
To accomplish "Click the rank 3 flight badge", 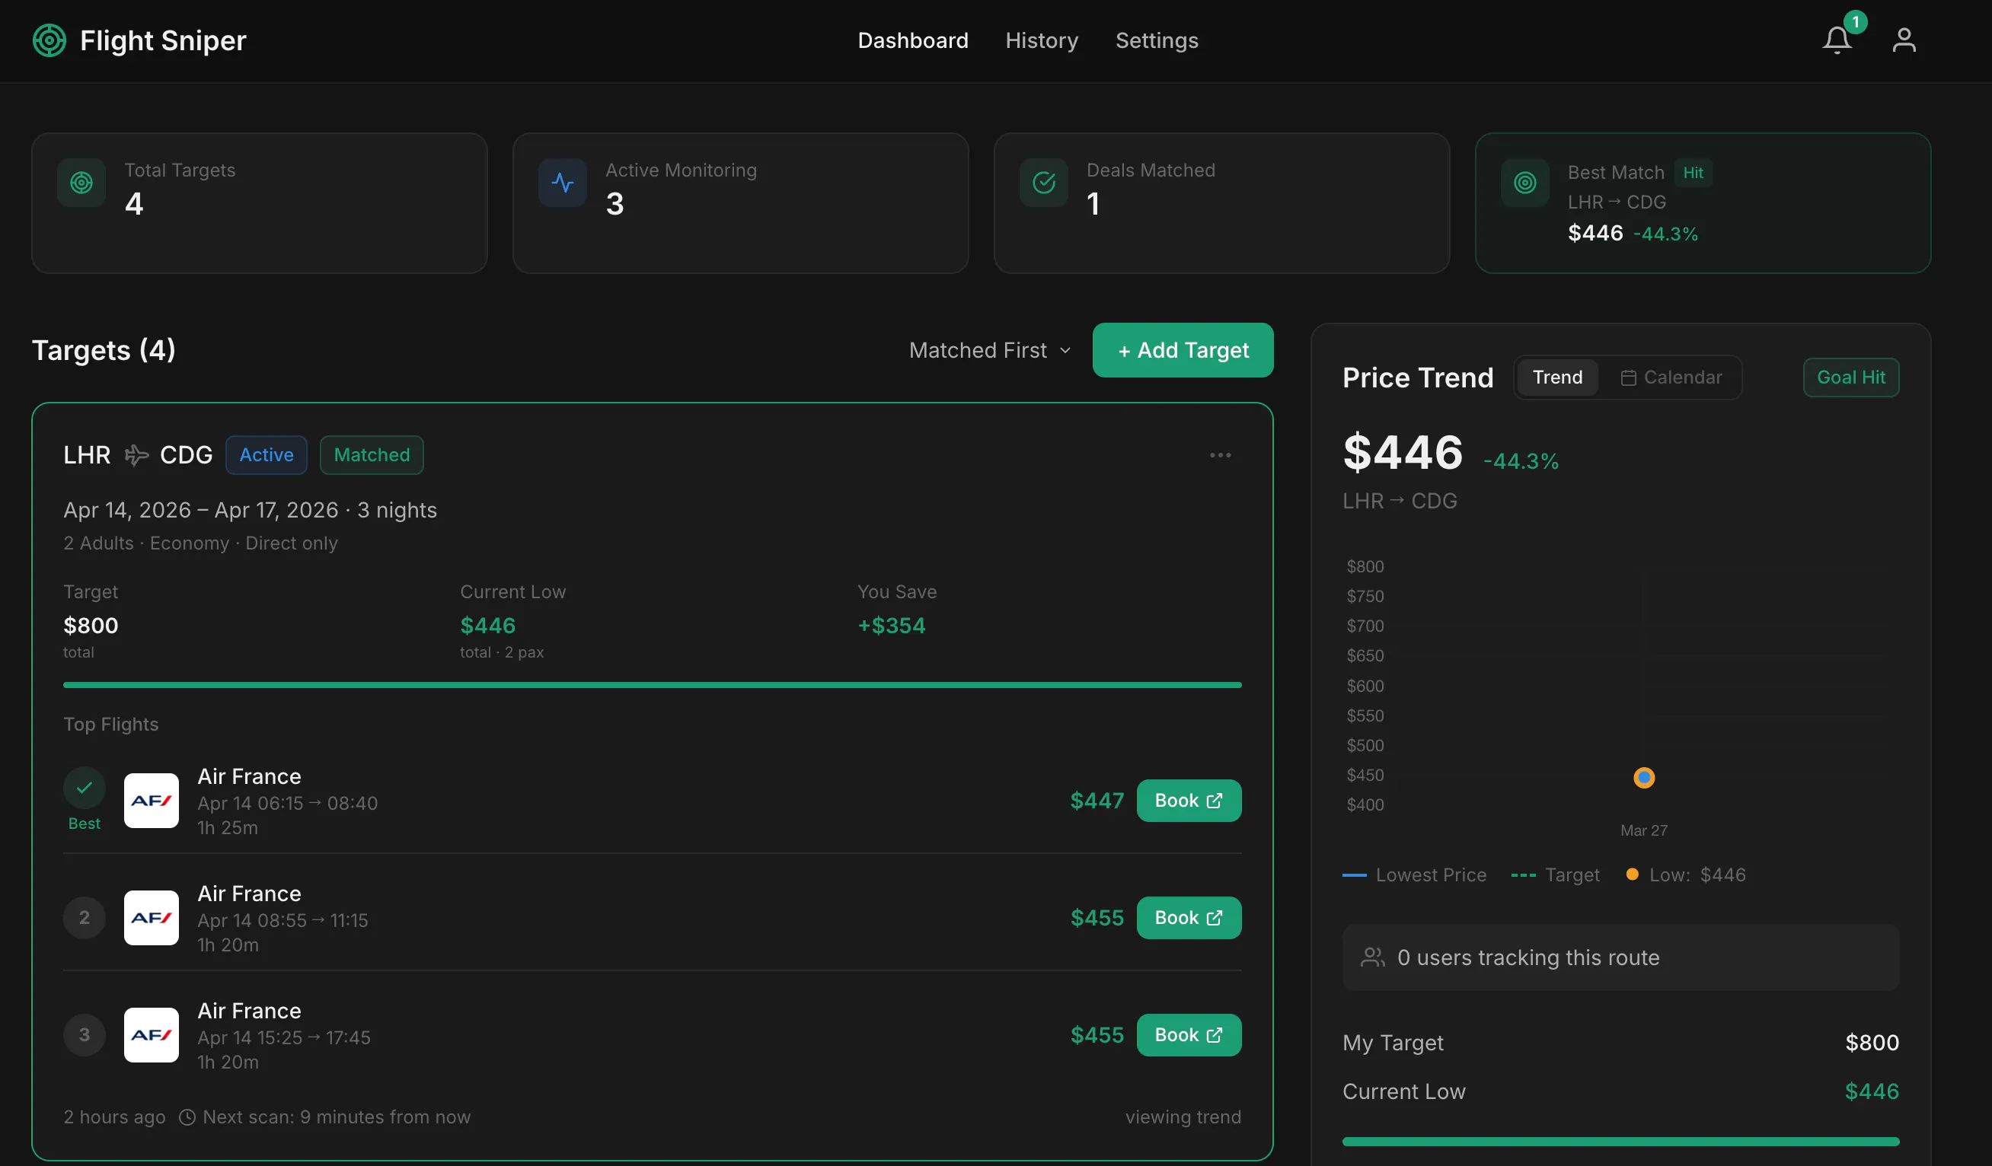I will point(85,1034).
